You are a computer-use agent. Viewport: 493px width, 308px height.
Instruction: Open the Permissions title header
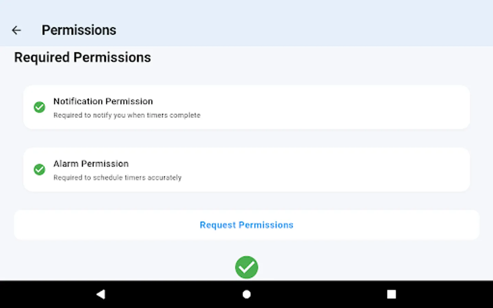(78, 30)
